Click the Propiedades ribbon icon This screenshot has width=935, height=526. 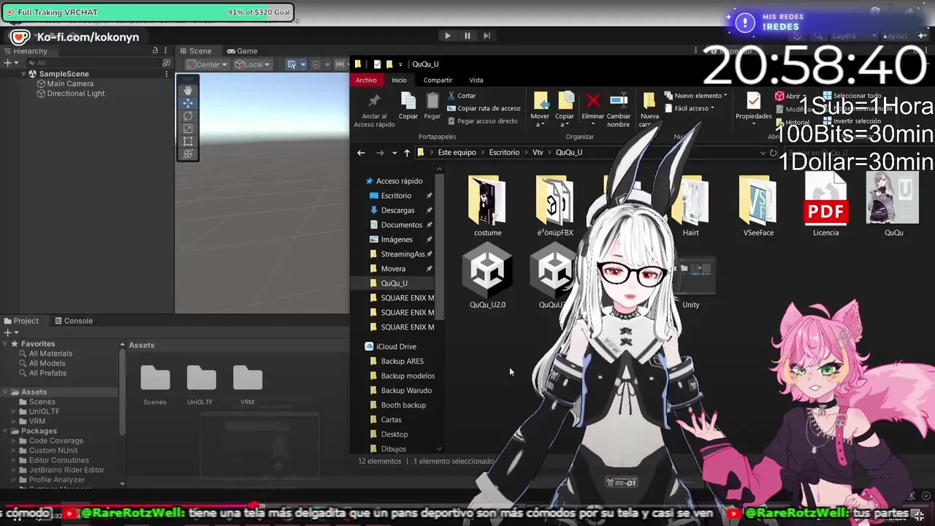coord(753,101)
